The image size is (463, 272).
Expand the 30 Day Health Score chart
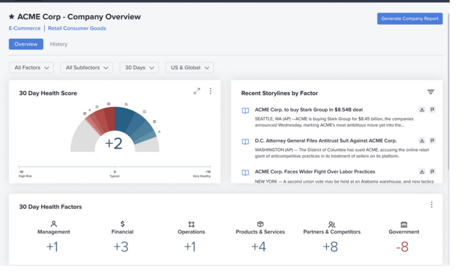click(197, 91)
